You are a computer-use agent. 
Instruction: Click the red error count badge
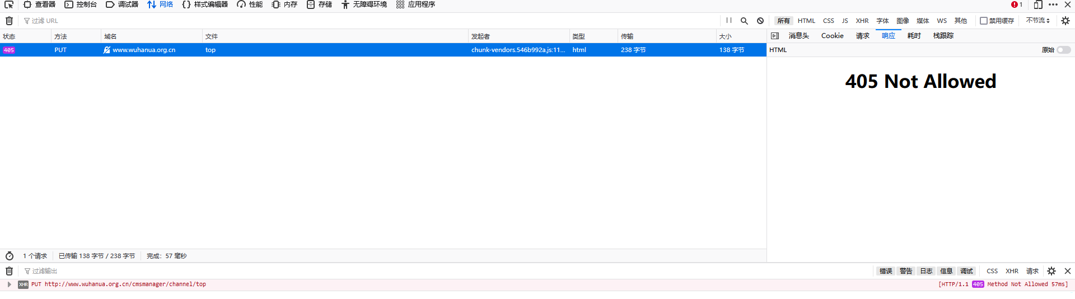click(1017, 4)
